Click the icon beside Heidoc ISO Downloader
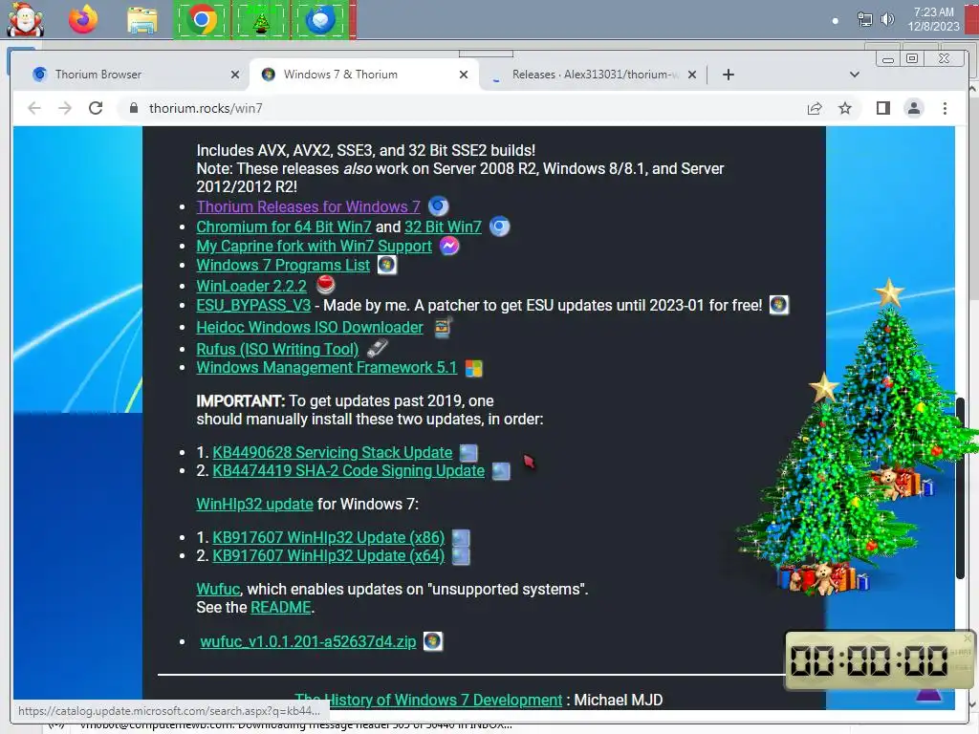Screen dimensions: 979x734 [x=443, y=327]
